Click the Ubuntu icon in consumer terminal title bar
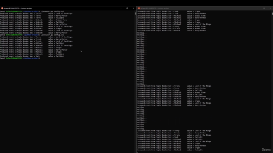The width and height of the screenshot is (273, 153). click(139, 8)
